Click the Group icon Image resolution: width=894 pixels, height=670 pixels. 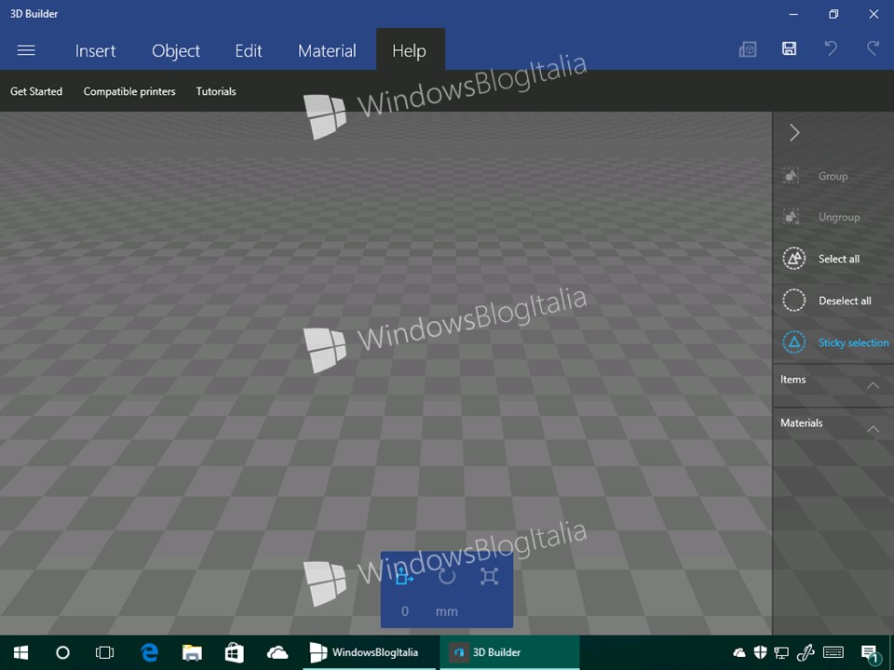791,176
